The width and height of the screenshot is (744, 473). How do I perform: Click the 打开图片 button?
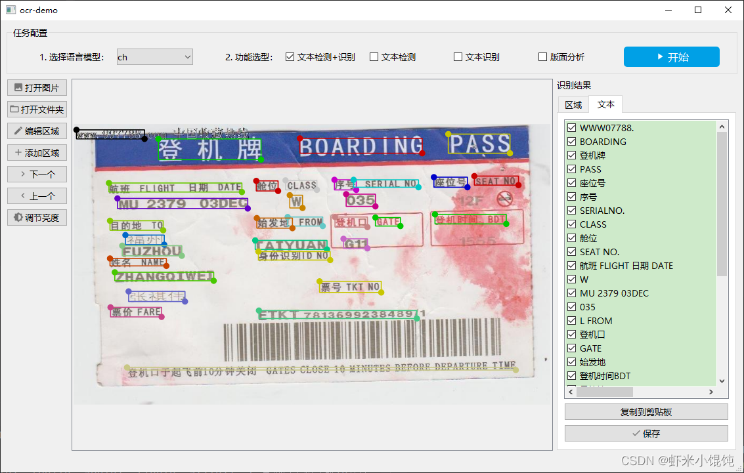coord(37,88)
